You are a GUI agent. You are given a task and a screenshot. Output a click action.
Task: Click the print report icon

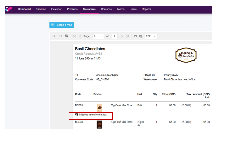click(61, 36)
